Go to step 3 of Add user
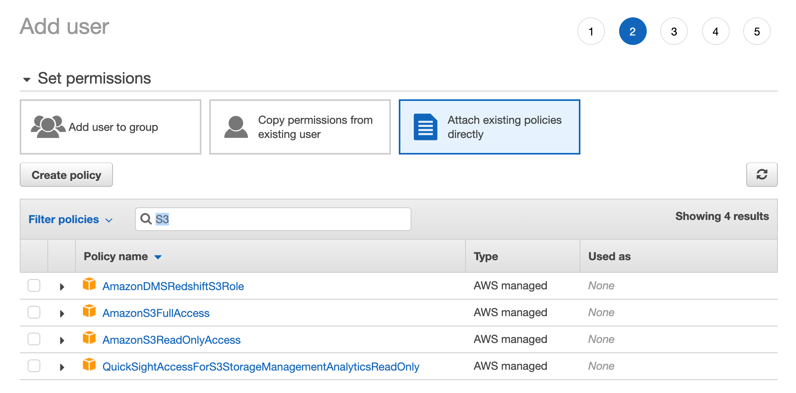Screen dimensions: 796x393 tap(674, 31)
